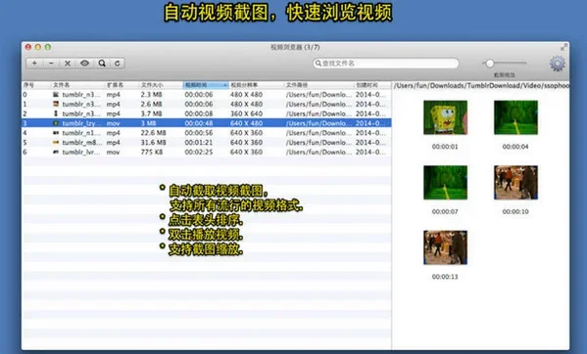This screenshot has width=587, height=354.
Task: Click the 截图缩放 zoom slider knob
Action: click(489, 64)
